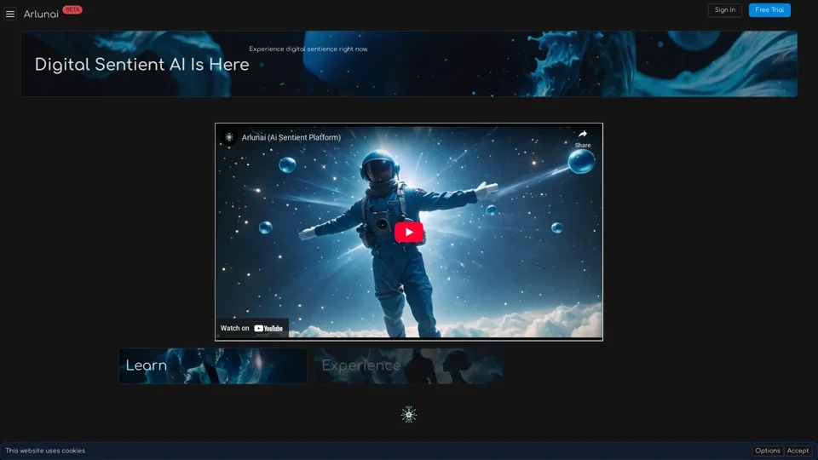Screen dimensions: 818x460
Task: Click the Share arrow icon on video
Action: pyautogui.click(x=583, y=134)
